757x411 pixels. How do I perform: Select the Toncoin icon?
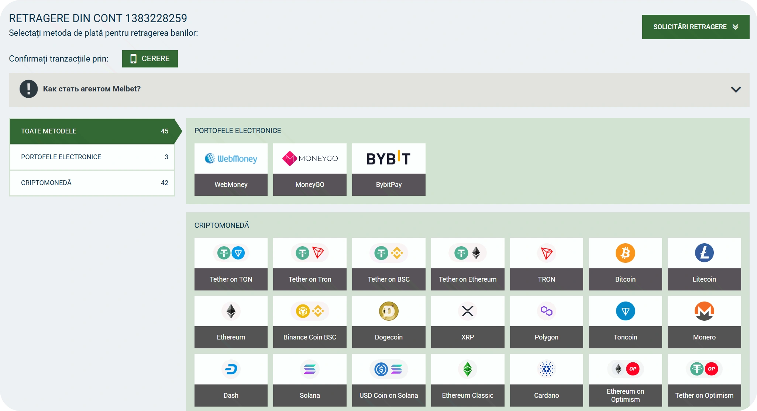[625, 311]
